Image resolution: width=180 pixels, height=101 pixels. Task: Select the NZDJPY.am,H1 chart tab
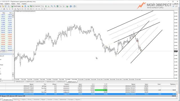[72, 82]
